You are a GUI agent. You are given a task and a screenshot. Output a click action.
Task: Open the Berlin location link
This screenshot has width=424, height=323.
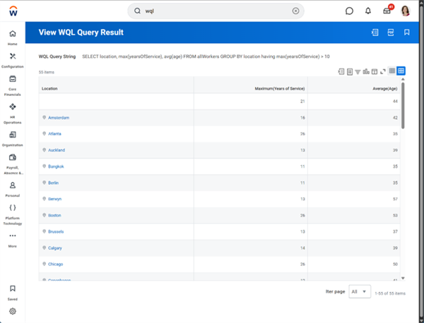point(53,183)
